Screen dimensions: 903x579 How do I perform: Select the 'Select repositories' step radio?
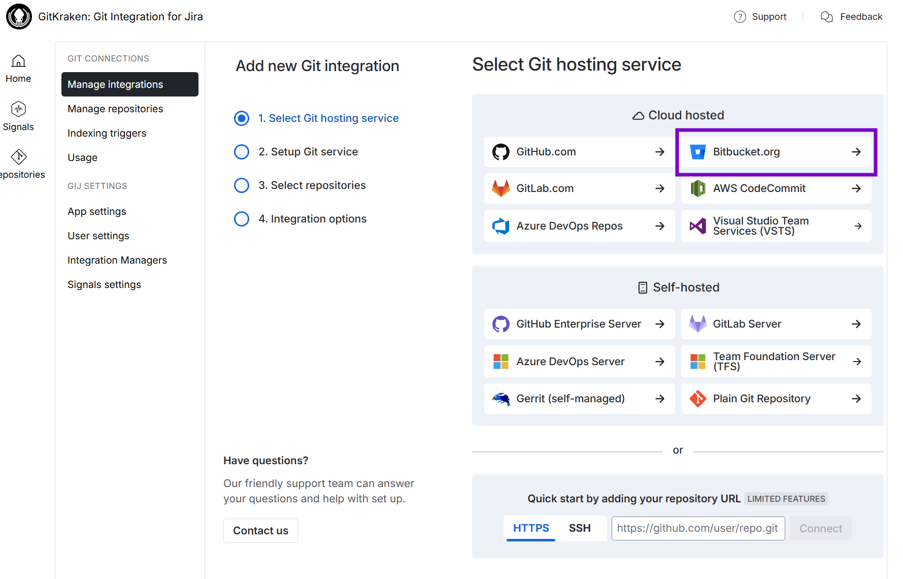coord(242,185)
